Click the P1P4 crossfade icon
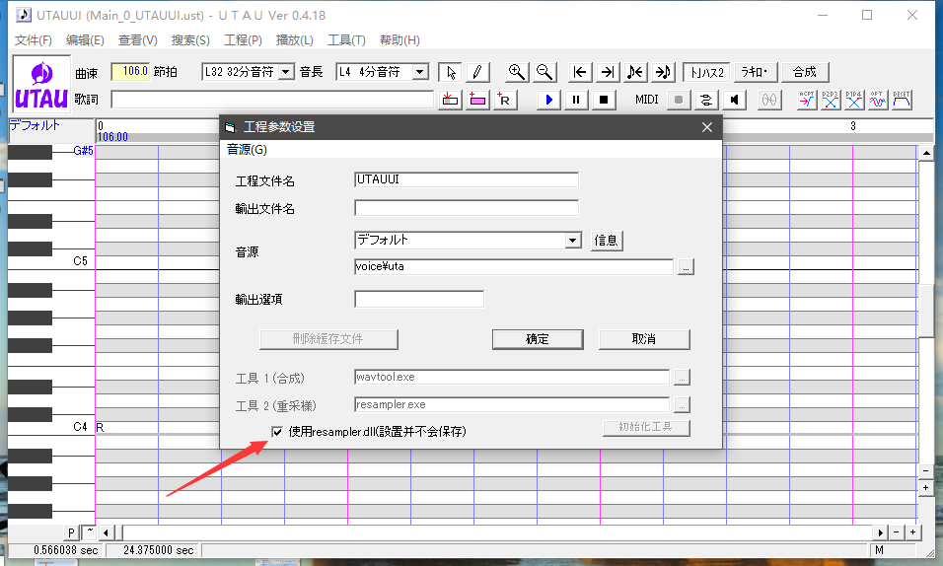943x566 pixels. 853,100
